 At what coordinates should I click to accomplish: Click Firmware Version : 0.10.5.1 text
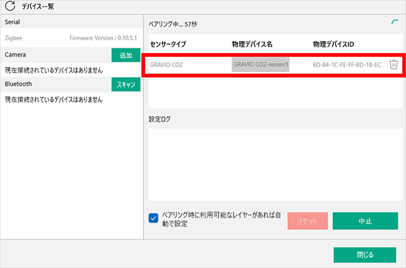103,38
